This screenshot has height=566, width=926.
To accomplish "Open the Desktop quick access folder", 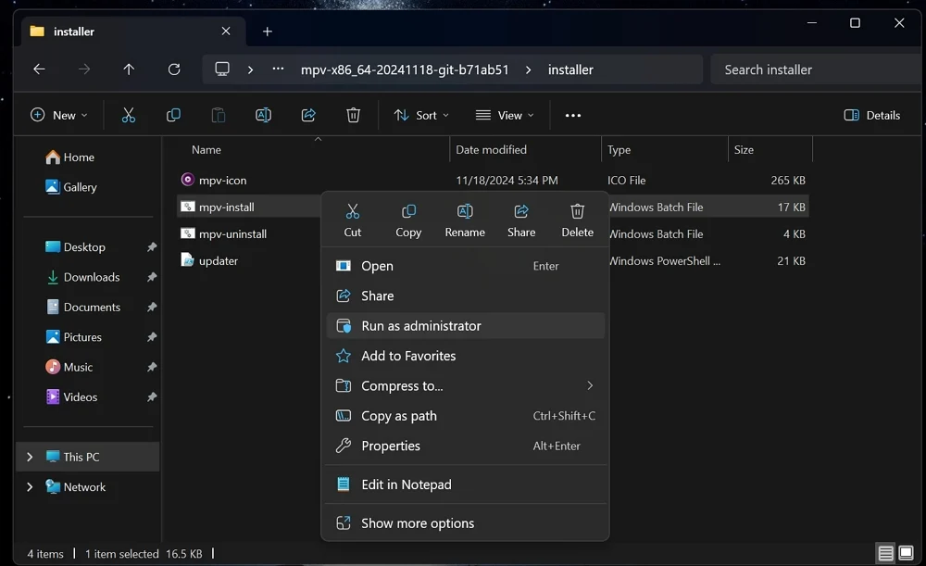I will click(76, 247).
